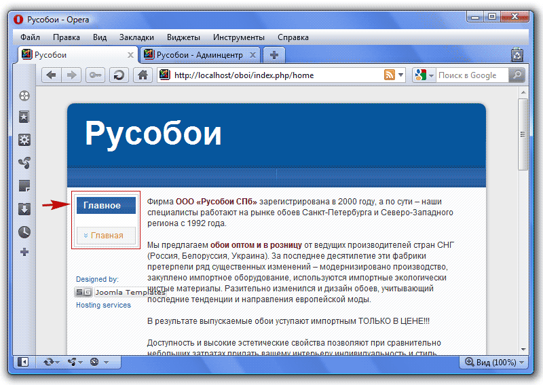Open the Bookmarks panel star icon
The width and height of the screenshot is (543, 385).
[24, 117]
